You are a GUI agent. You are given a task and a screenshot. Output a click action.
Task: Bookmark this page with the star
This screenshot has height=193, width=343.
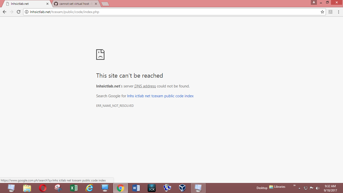(323, 12)
